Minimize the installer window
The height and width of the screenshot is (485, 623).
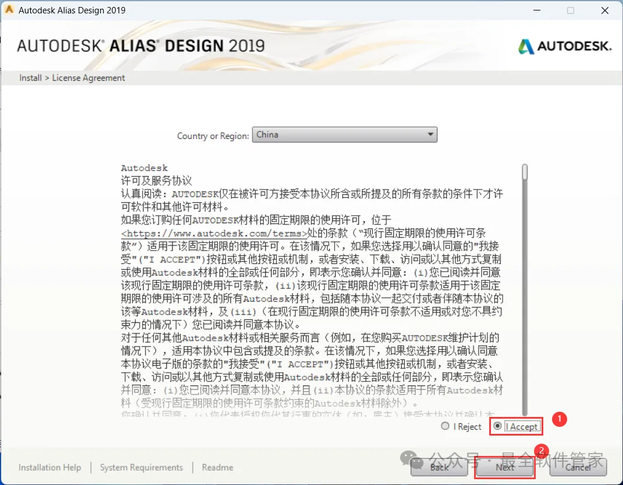[x=537, y=10]
